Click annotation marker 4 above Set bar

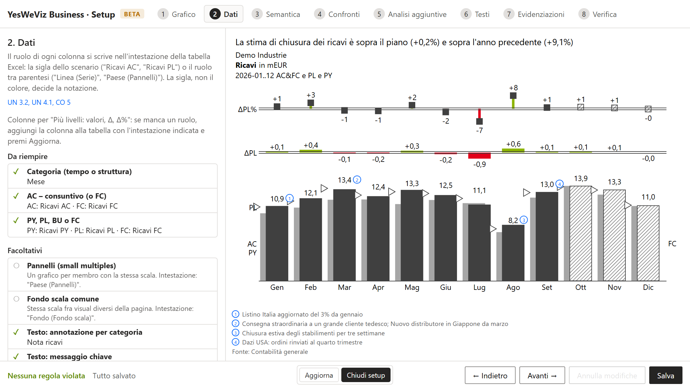559,184
